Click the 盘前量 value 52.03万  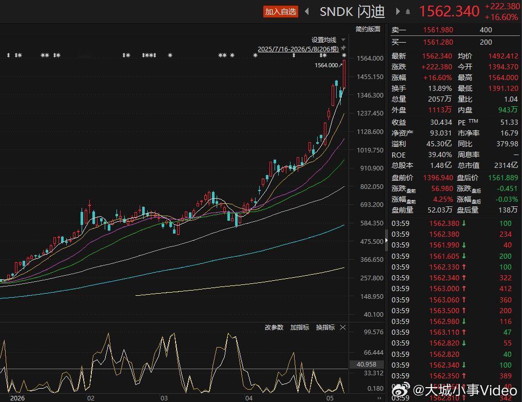(x=440, y=210)
